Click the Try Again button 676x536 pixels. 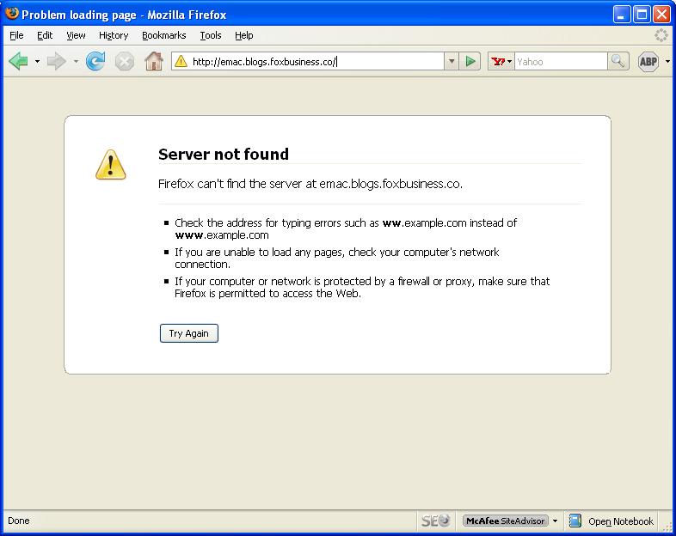point(189,333)
